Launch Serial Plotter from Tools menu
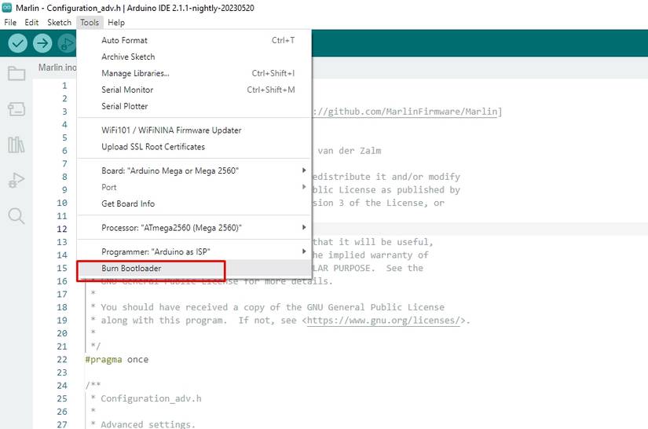Viewport: 648px width, 429px height. point(194,106)
